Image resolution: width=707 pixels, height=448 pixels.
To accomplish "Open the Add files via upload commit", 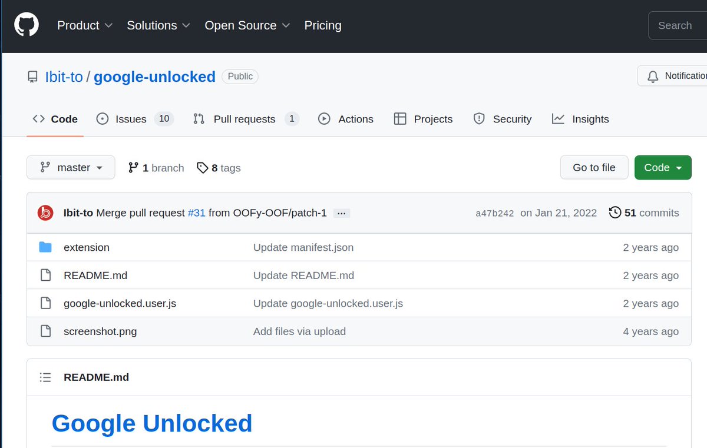I will tap(299, 331).
